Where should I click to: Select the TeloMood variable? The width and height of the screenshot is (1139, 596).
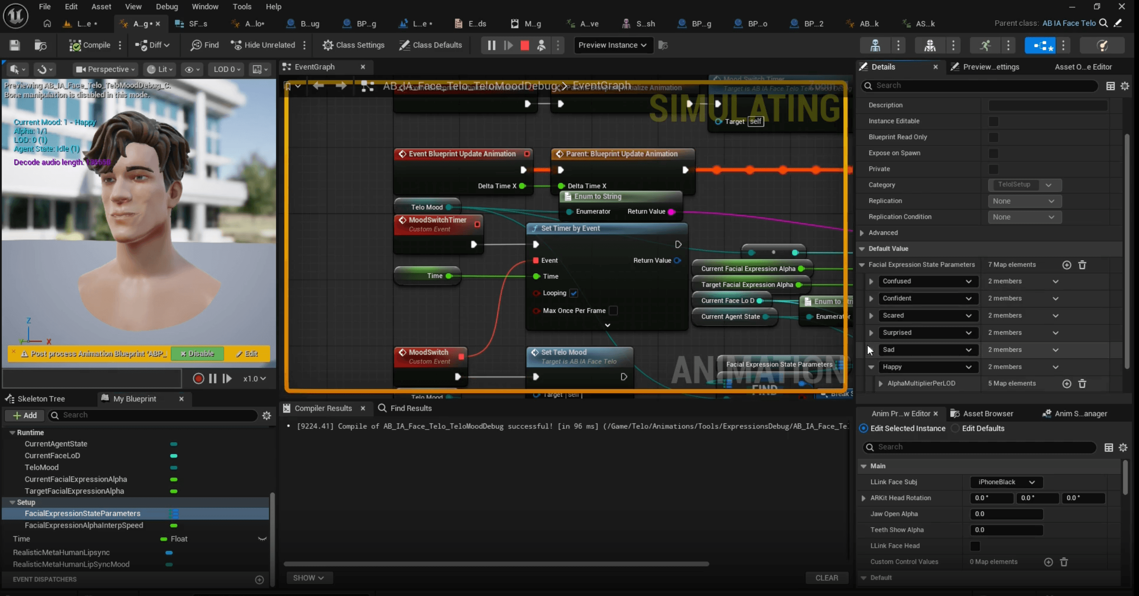click(42, 467)
